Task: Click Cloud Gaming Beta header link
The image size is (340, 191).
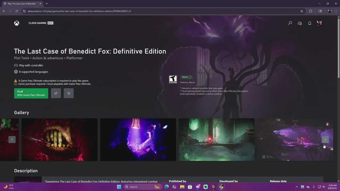Action: click(41, 23)
